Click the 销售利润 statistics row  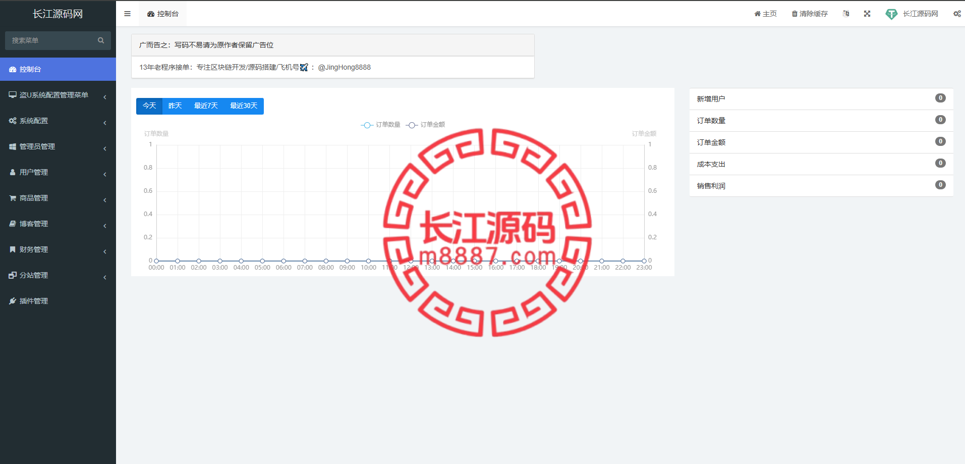821,186
